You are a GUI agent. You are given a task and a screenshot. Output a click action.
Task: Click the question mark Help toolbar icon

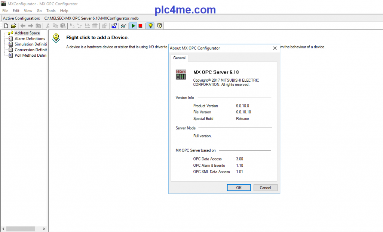(159, 26)
